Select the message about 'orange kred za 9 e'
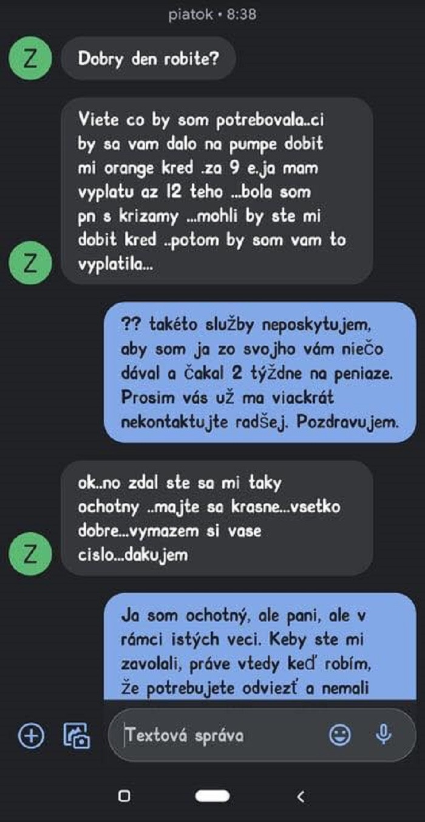Image resolution: width=425 pixels, height=822 pixels. [x=217, y=191]
